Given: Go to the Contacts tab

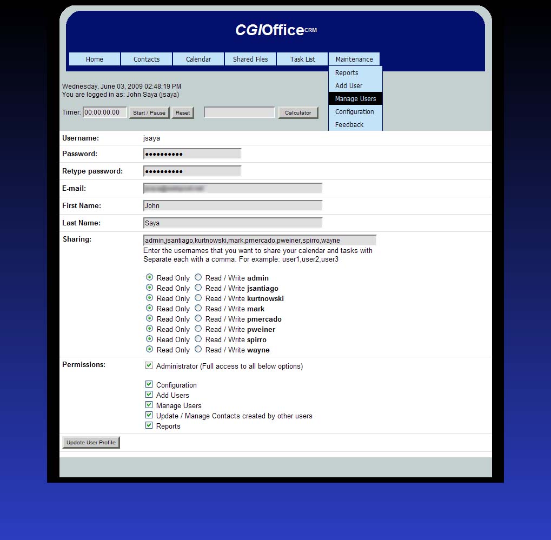Looking at the screenshot, I should (x=147, y=59).
